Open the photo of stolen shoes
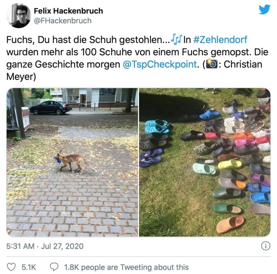Screen dimensions: 277x274 (x=205, y=162)
